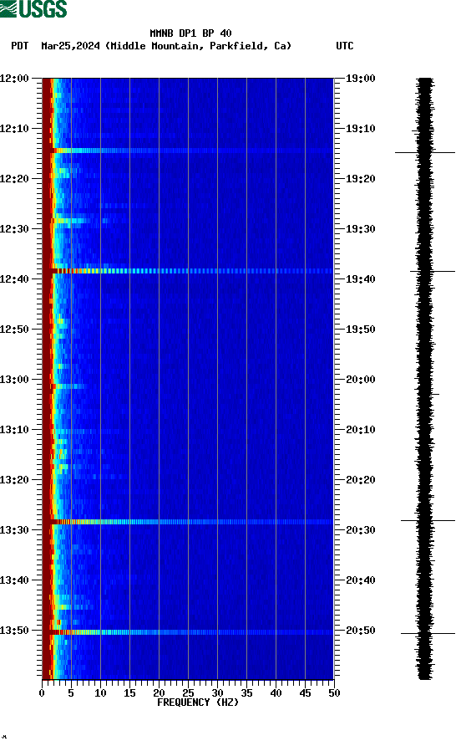This screenshot has width=461, height=746.
Task: Click the 10 Hz frequency tick label
Action: click(100, 693)
